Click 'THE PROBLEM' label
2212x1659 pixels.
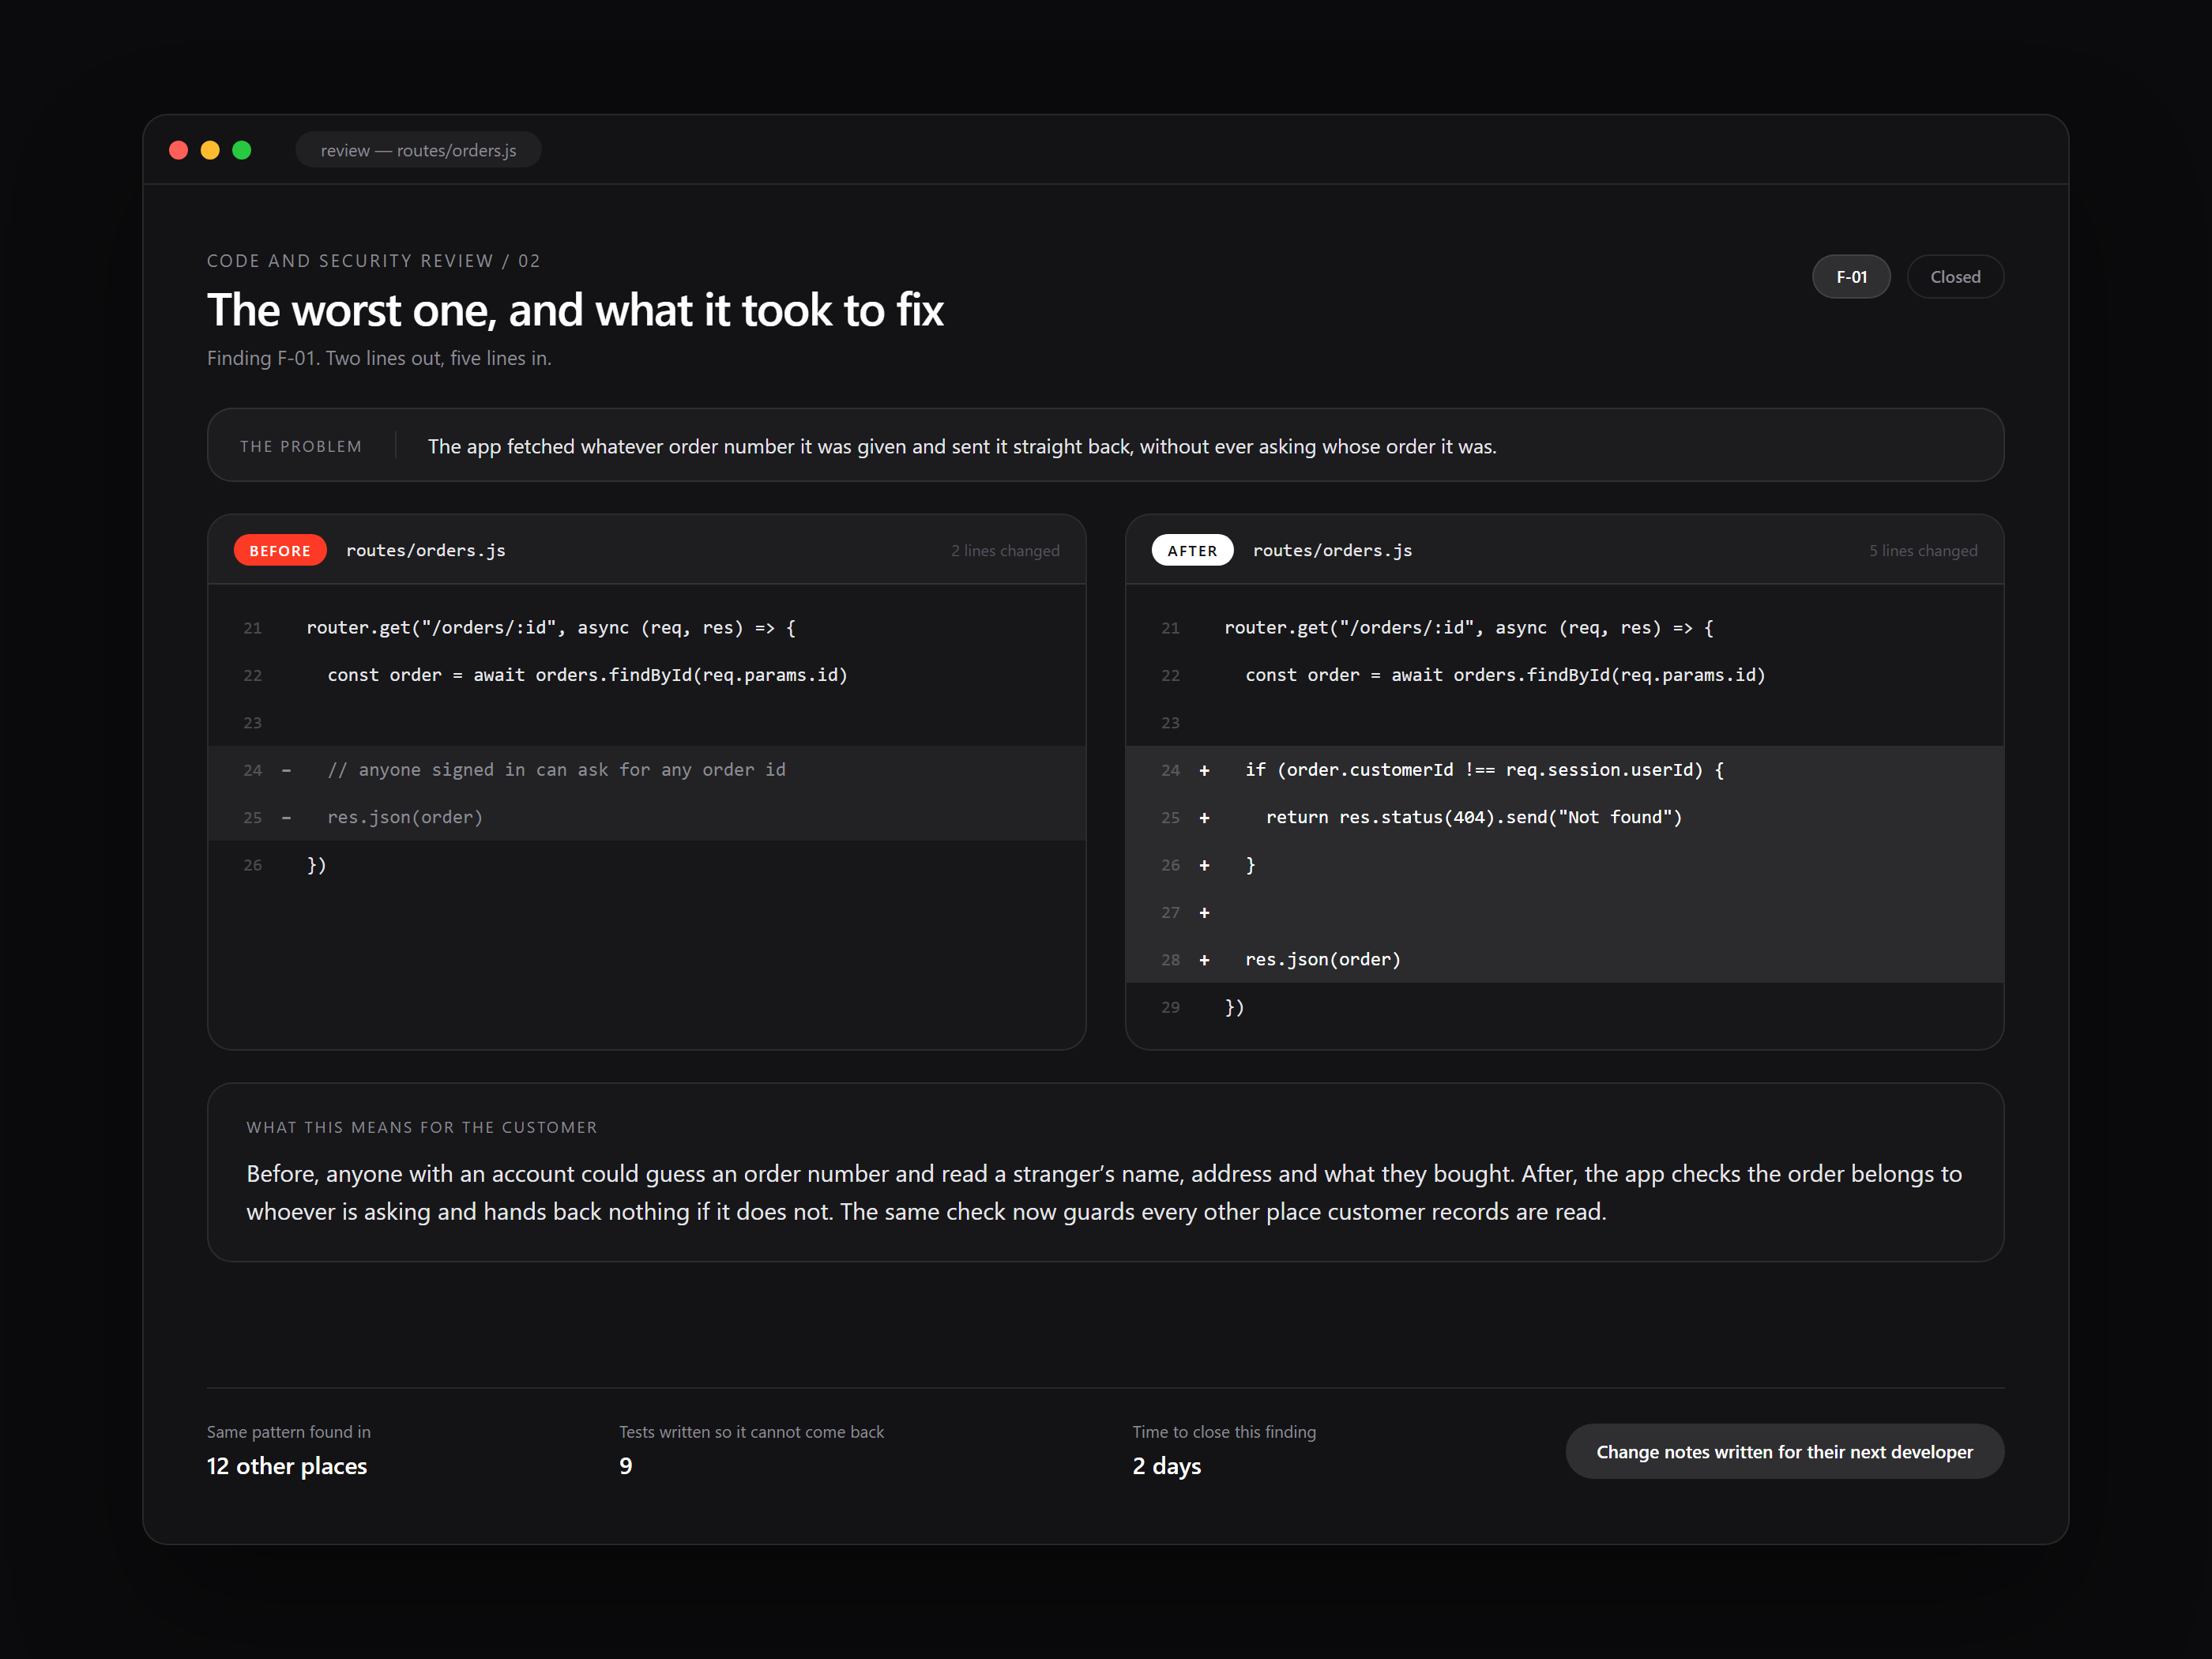(x=301, y=446)
